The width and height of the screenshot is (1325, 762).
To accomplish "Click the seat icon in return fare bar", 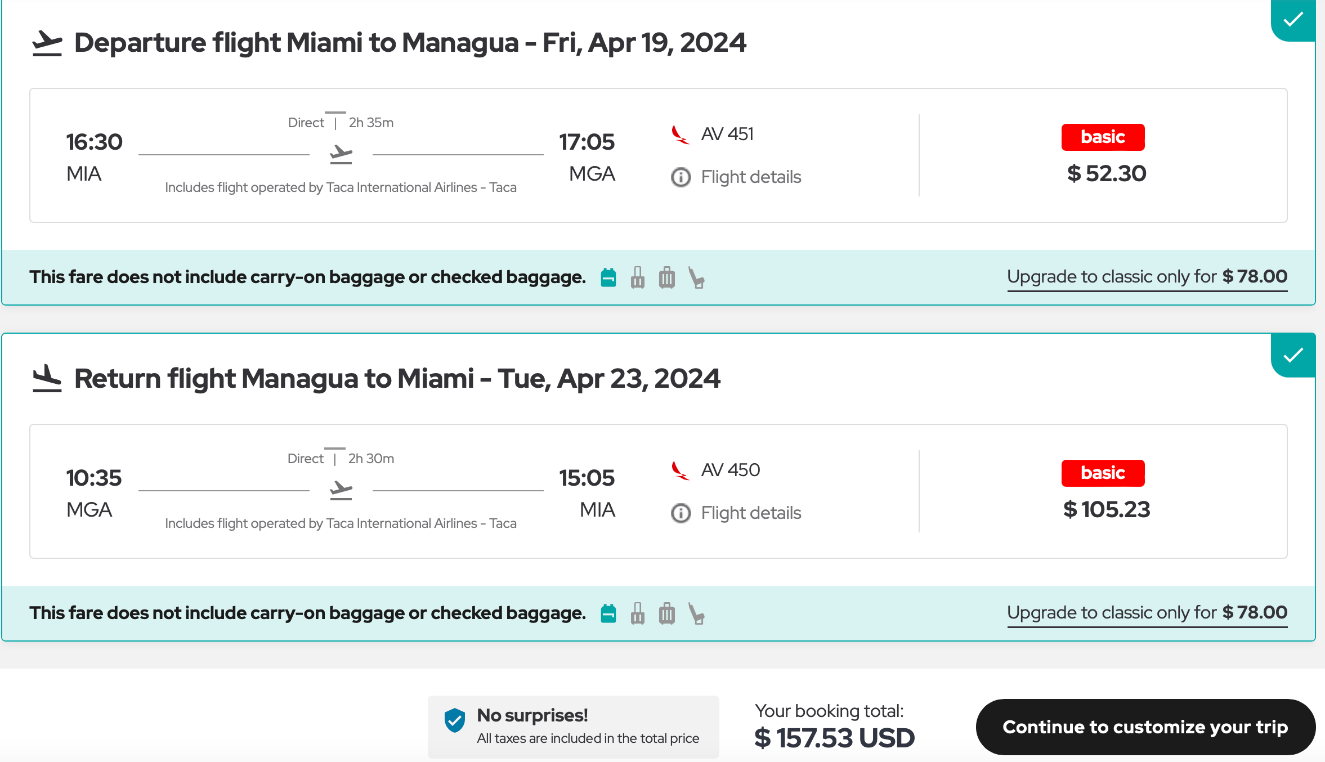I will [x=696, y=614].
